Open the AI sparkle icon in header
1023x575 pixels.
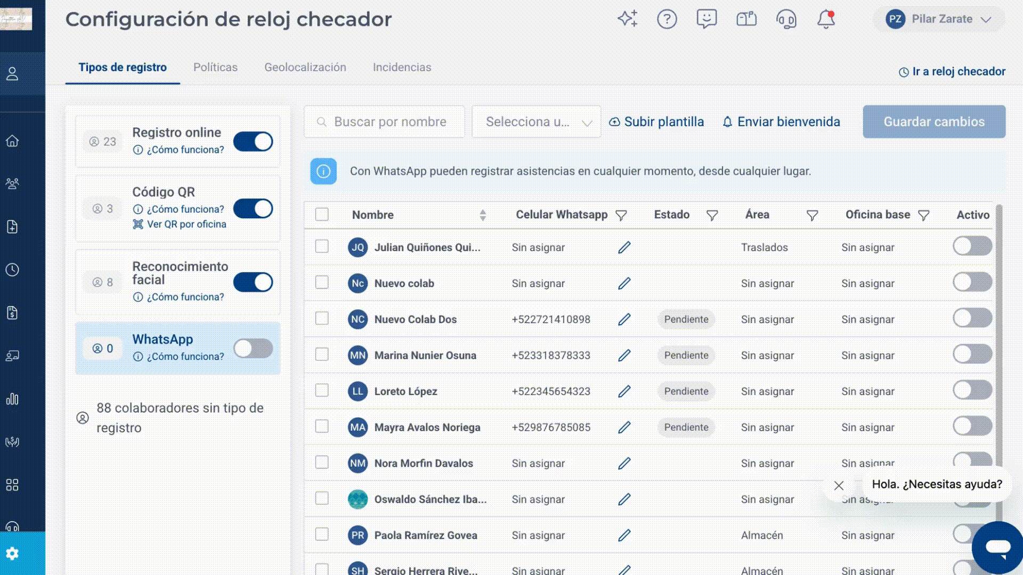tap(627, 19)
